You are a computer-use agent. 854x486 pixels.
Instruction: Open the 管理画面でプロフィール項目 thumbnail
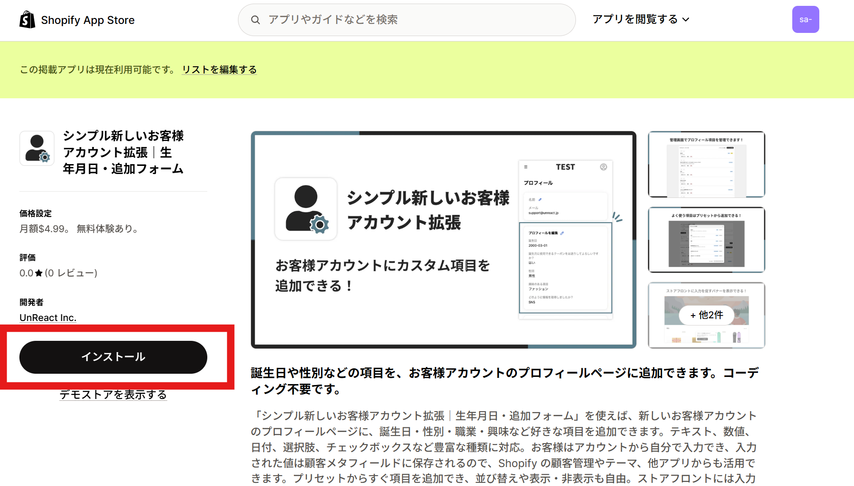pos(706,164)
